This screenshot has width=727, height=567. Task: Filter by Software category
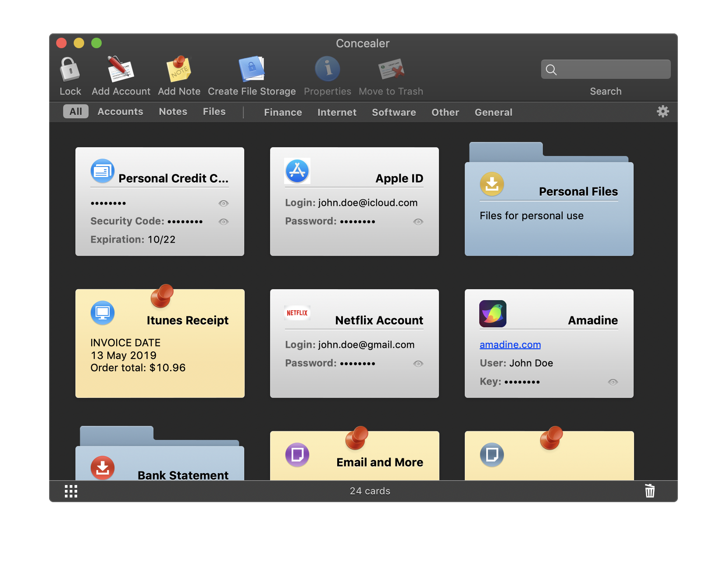pyautogui.click(x=394, y=112)
